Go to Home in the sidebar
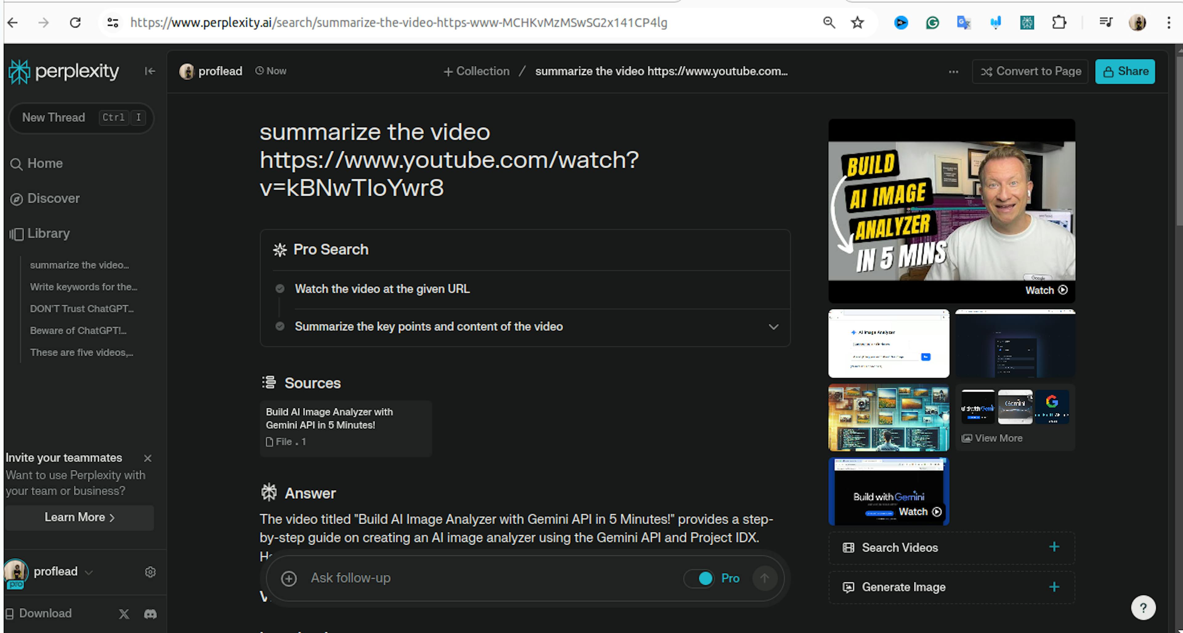 tap(37, 164)
